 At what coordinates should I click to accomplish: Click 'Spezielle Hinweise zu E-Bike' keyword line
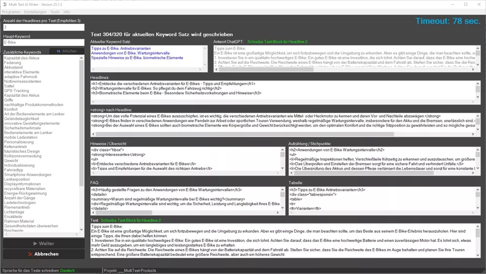pyautogui.click(x=137, y=58)
